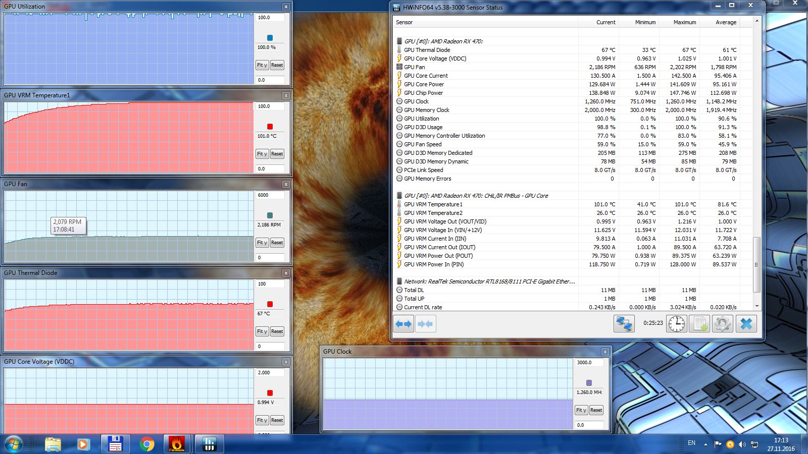
Task: Switch to FurMark on the taskbar
Action: tap(177, 444)
